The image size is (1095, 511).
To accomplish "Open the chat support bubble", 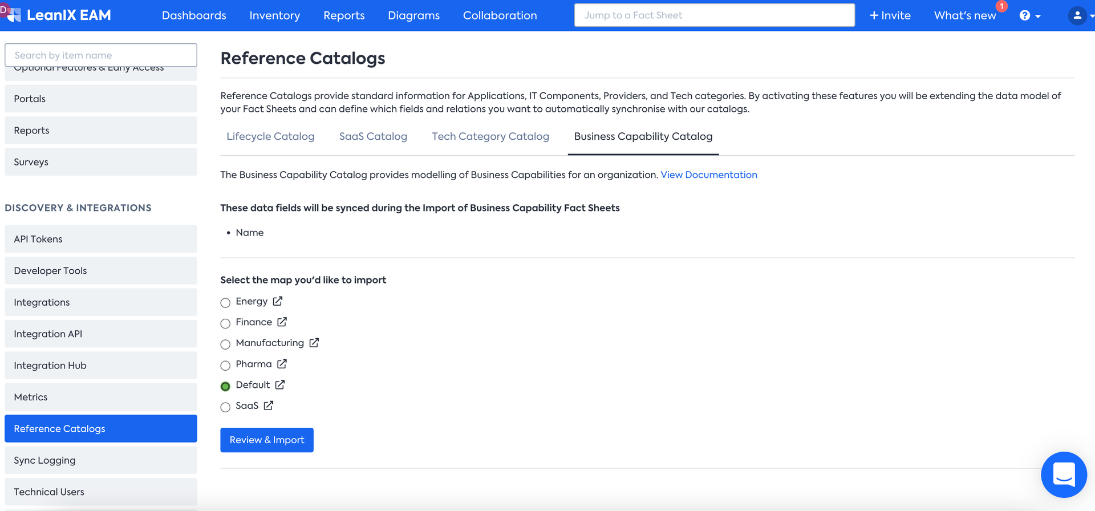I will [x=1064, y=474].
